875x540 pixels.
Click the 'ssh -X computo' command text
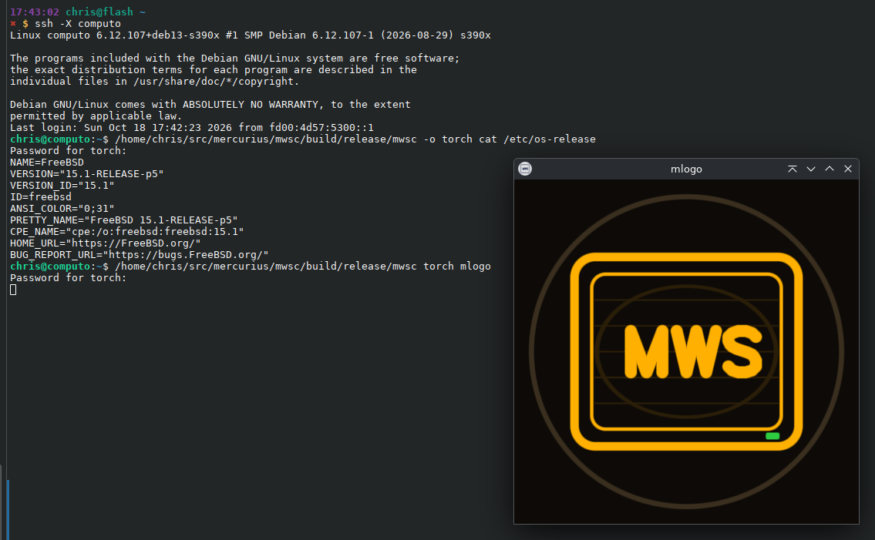[x=78, y=23]
